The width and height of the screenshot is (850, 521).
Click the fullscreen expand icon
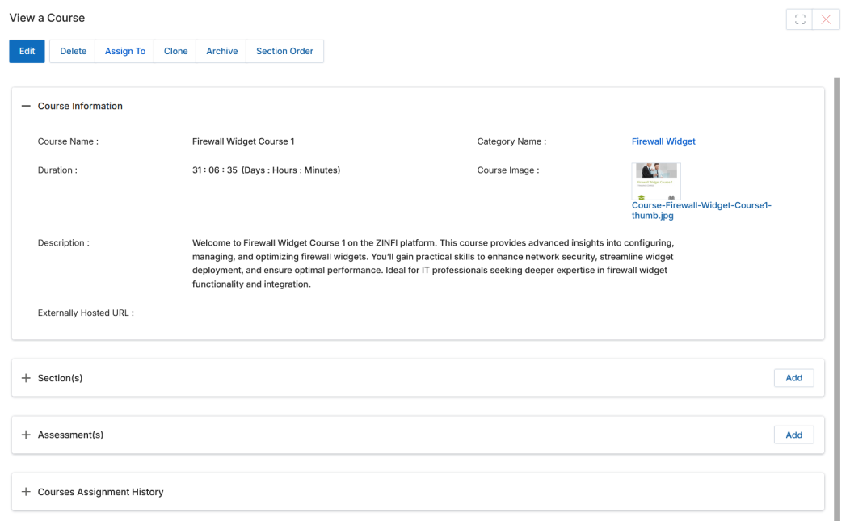click(800, 19)
